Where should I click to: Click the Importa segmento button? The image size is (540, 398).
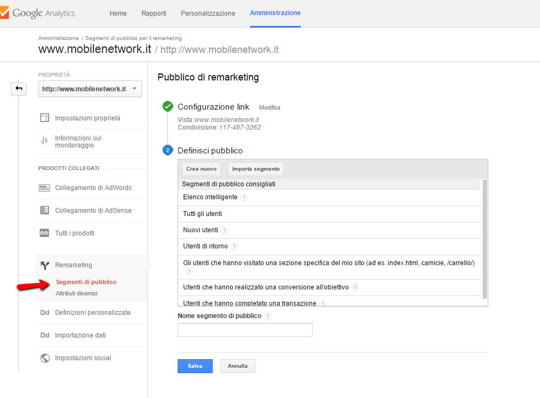pos(256,169)
